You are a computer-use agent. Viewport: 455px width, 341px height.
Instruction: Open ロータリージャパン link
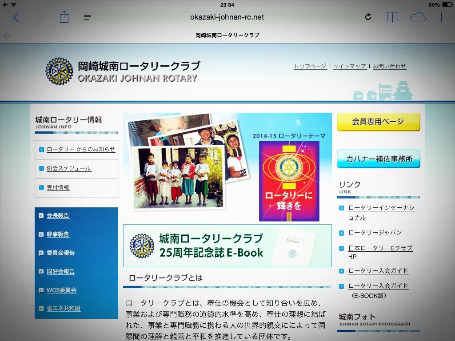(375, 233)
